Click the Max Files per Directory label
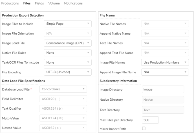This screenshot has height=133, width=194. 116,120
